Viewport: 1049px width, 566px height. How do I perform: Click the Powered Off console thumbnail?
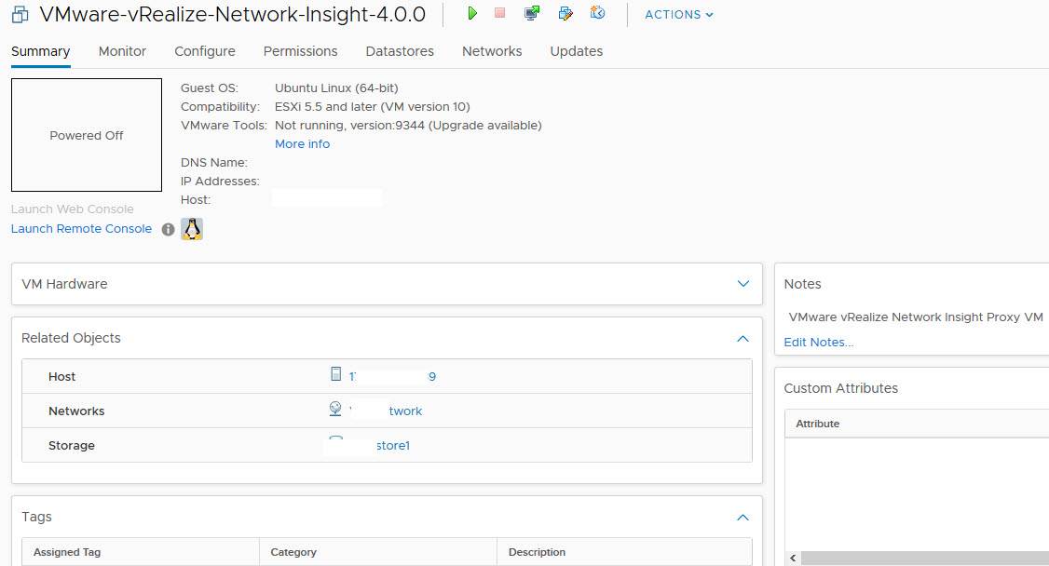click(x=87, y=135)
